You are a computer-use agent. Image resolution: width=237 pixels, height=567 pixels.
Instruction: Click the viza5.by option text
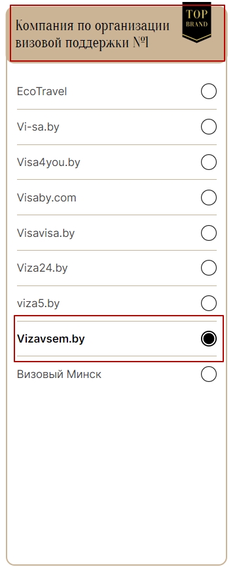[38, 304]
